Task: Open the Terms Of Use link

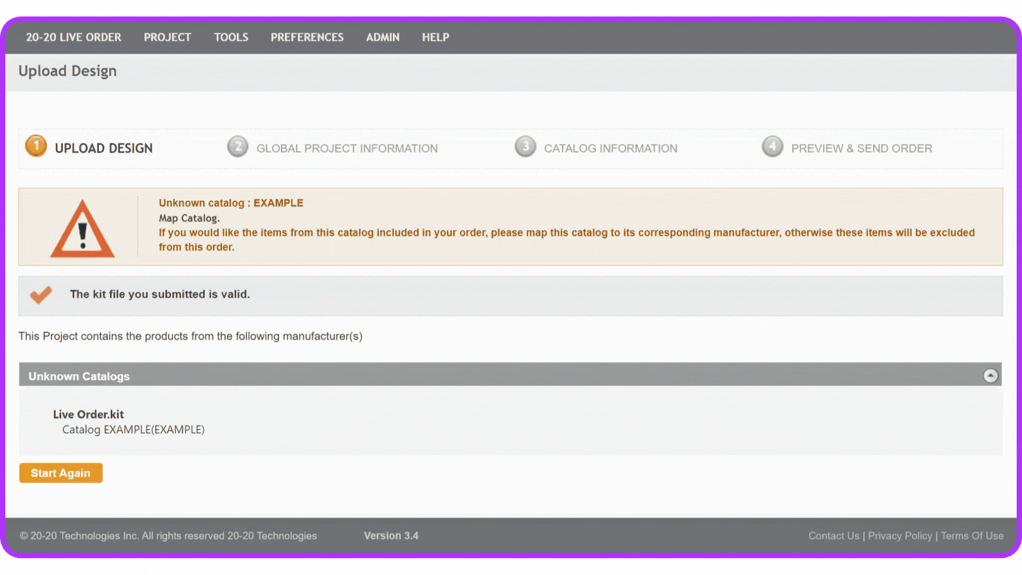Action: (x=972, y=536)
